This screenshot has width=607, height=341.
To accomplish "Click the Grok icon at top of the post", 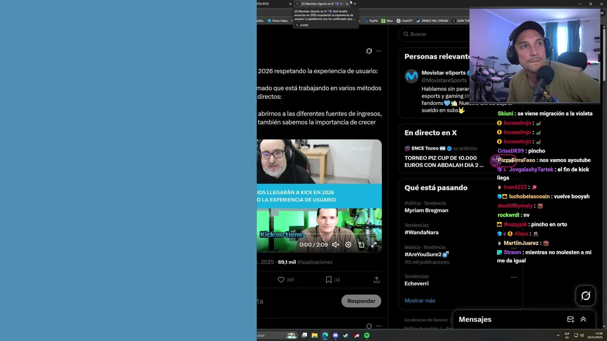I will point(369,51).
